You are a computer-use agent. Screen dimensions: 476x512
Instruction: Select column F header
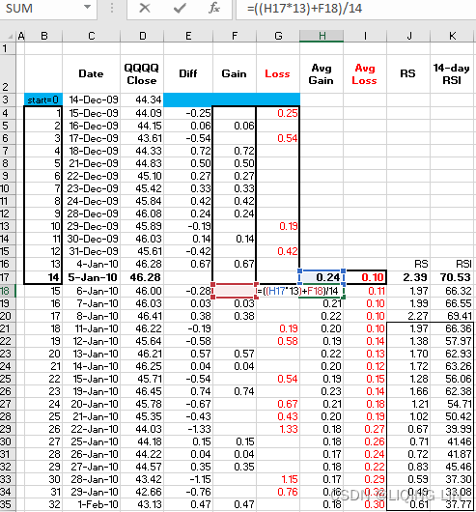pyautogui.click(x=235, y=36)
